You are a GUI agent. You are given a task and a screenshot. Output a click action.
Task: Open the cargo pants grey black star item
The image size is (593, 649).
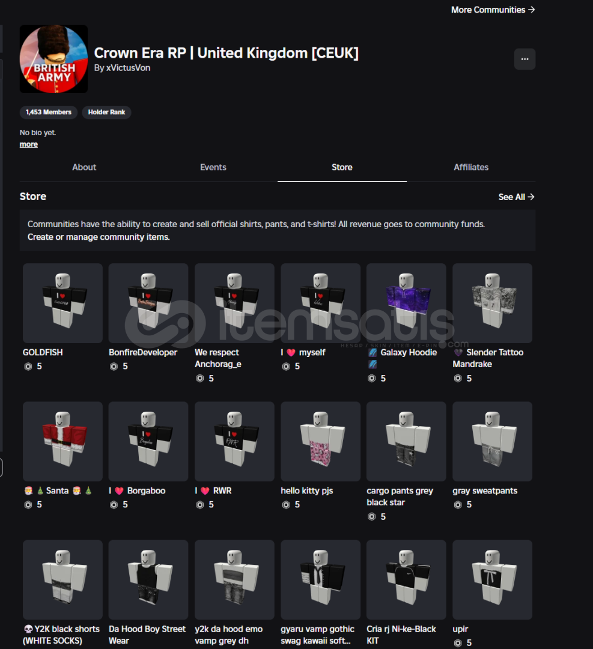(406, 441)
